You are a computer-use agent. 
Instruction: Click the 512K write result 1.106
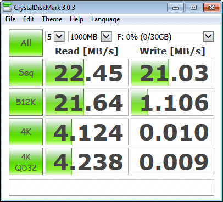172,102
